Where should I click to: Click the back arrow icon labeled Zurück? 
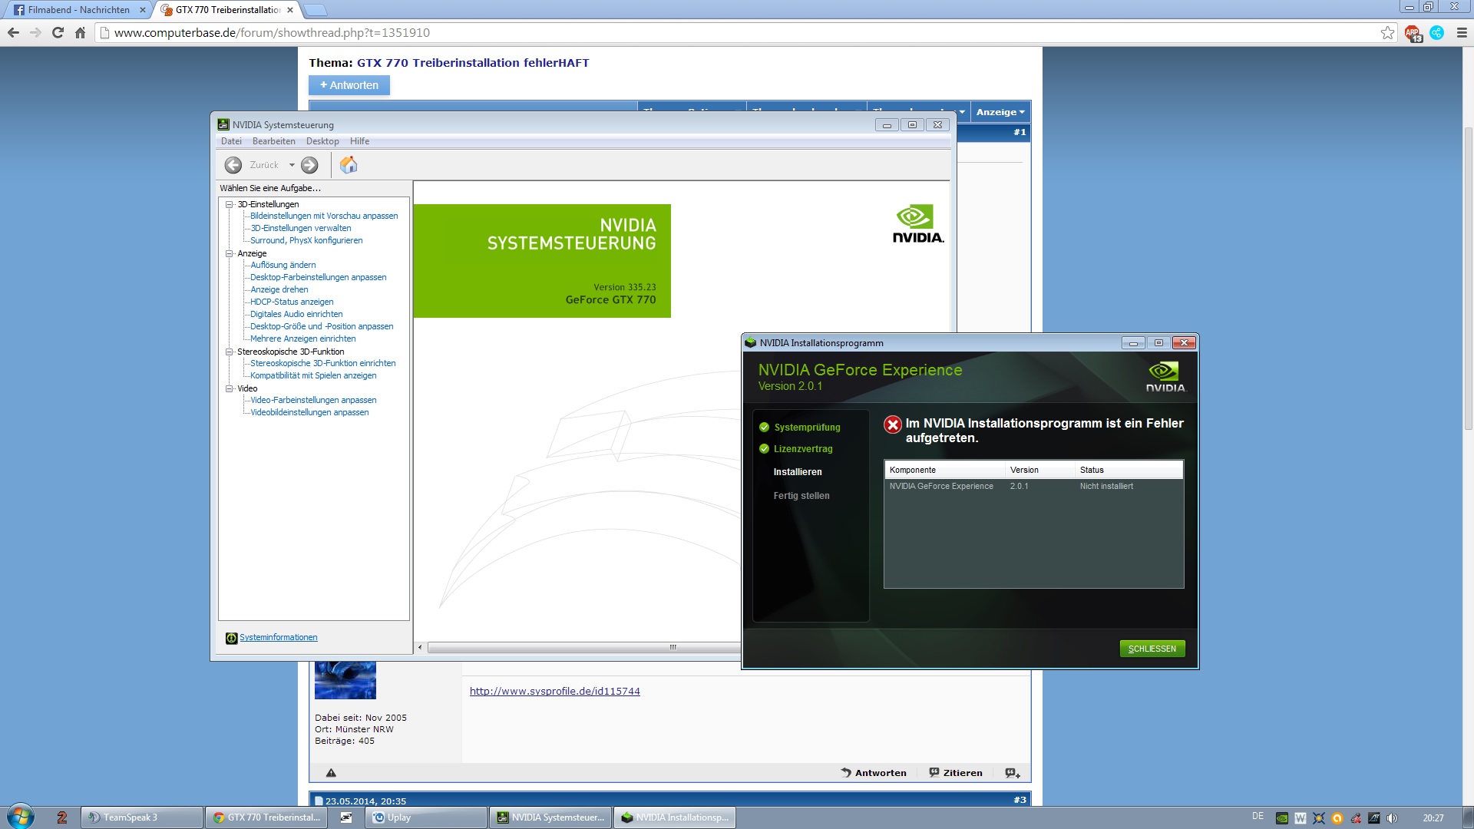[x=233, y=165]
